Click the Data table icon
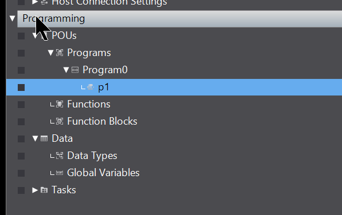The image size is (342, 215). pos(44,138)
